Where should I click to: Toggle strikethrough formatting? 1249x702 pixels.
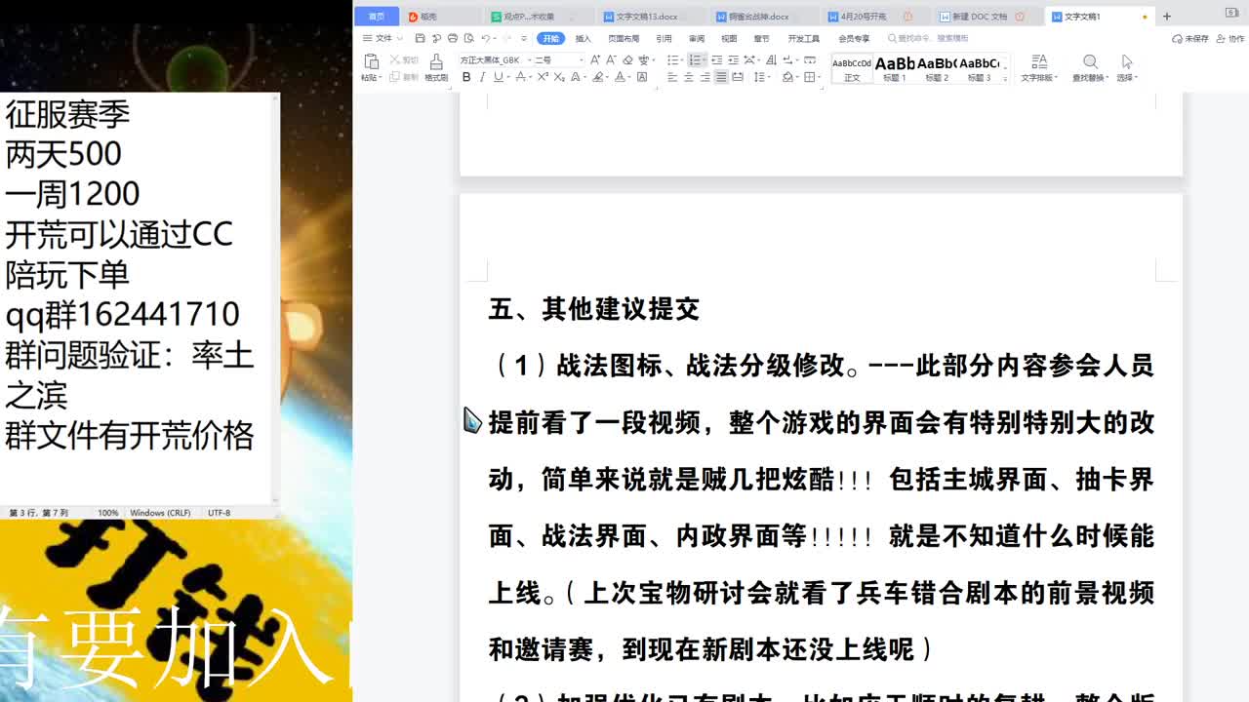pos(521,77)
